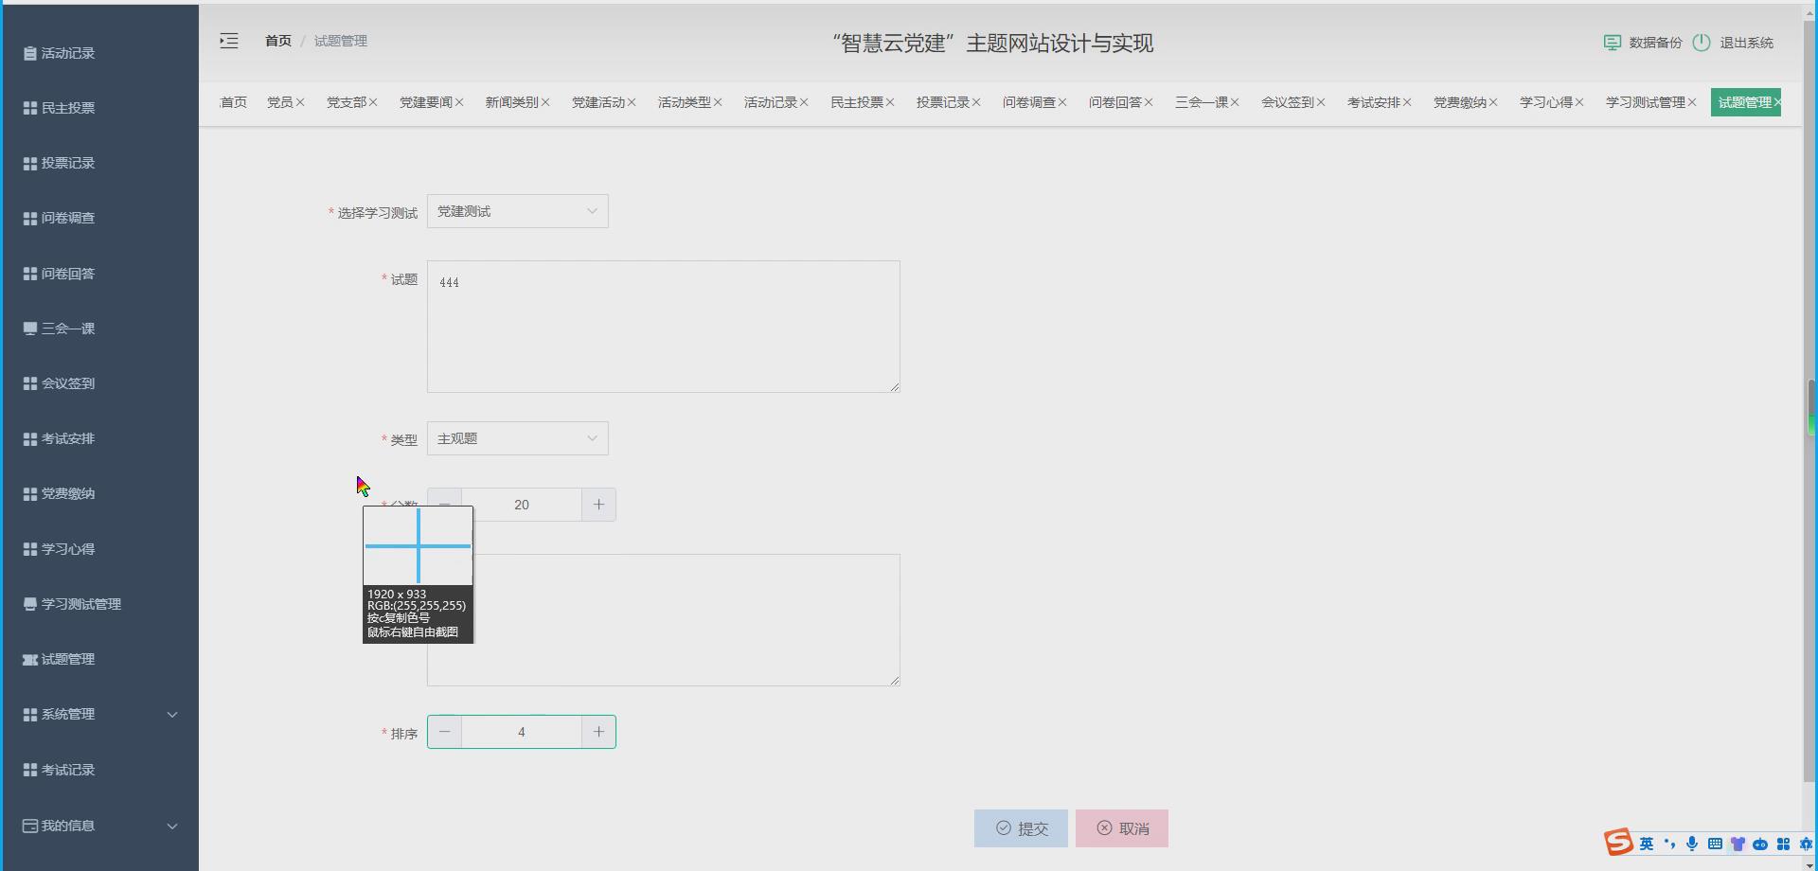Open the 选择学习测试 dropdown

pos(517,210)
